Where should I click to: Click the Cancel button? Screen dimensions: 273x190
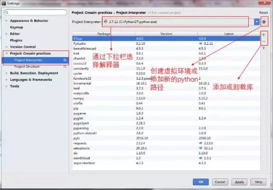pyautogui.click(x=220, y=182)
